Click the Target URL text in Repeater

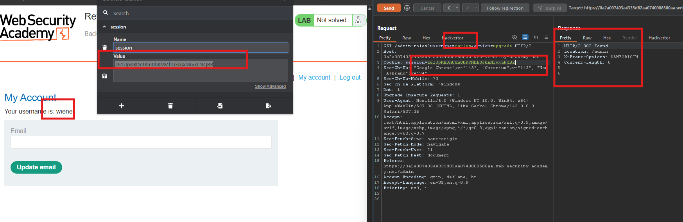[626, 8]
